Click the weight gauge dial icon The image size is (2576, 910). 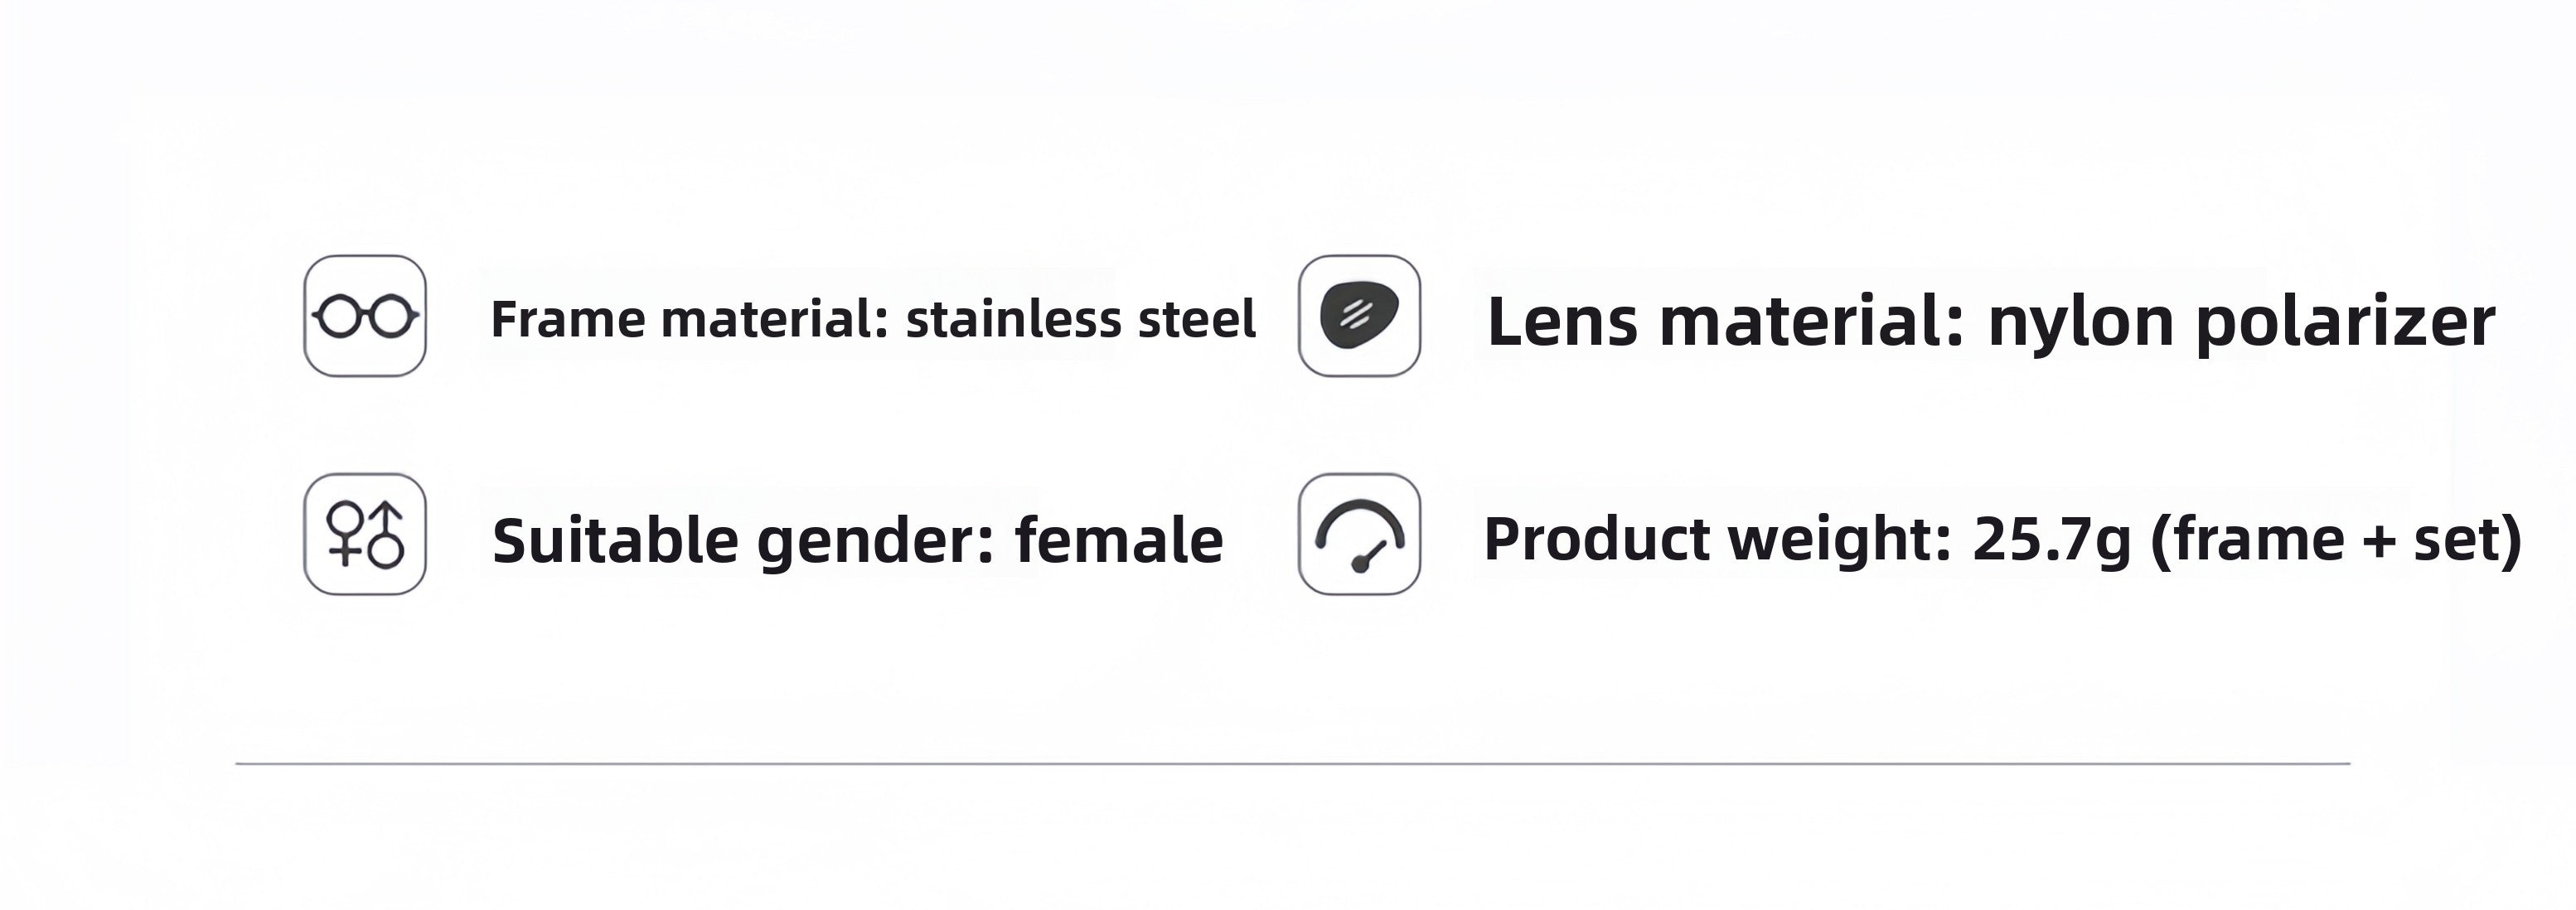1359,534
